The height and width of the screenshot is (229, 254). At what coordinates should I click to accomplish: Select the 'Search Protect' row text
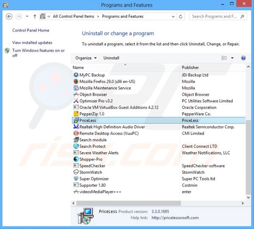pyautogui.click(x=92, y=146)
